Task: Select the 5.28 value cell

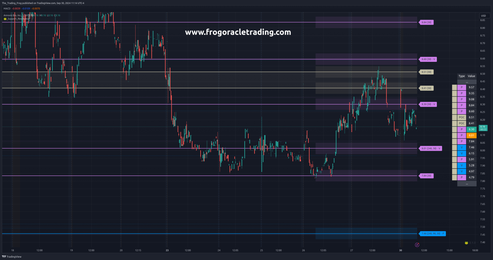Action: pyautogui.click(x=471, y=165)
